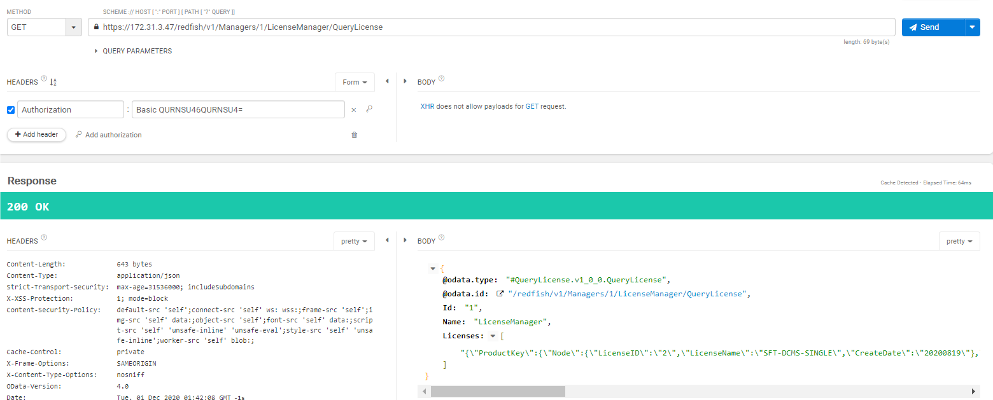
Task: Open the GET method dropdown
Action: coord(74,27)
